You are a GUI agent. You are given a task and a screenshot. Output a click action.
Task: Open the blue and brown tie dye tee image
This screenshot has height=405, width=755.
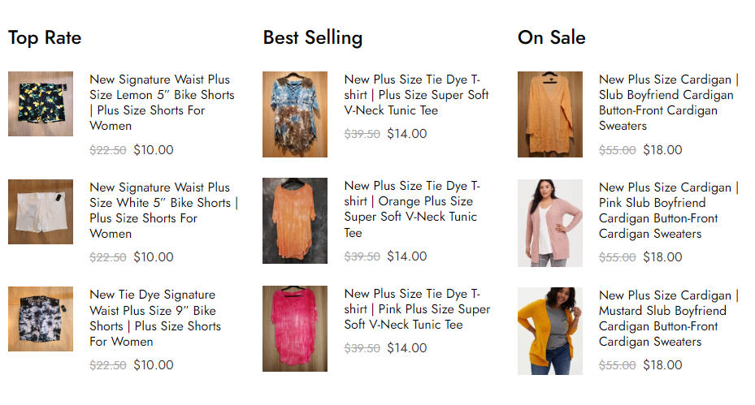coord(295,114)
